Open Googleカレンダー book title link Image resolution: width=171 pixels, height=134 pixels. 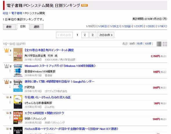point(59,82)
